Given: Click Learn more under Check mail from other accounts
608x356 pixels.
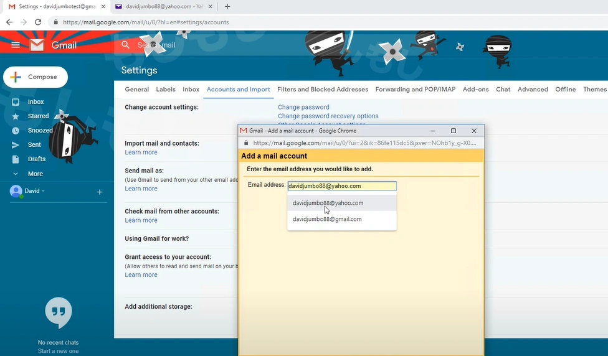Looking at the screenshot, I should pyautogui.click(x=141, y=220).
